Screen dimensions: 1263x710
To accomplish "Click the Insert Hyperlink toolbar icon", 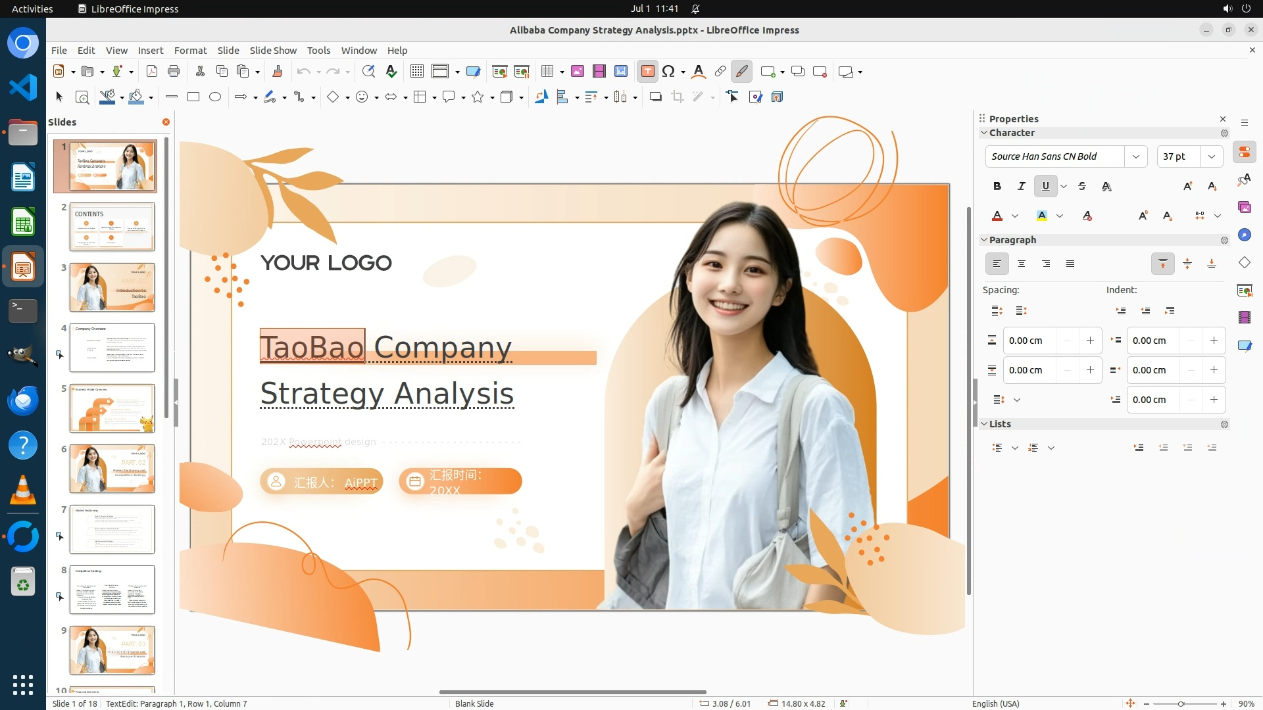I will coord(720,72).
